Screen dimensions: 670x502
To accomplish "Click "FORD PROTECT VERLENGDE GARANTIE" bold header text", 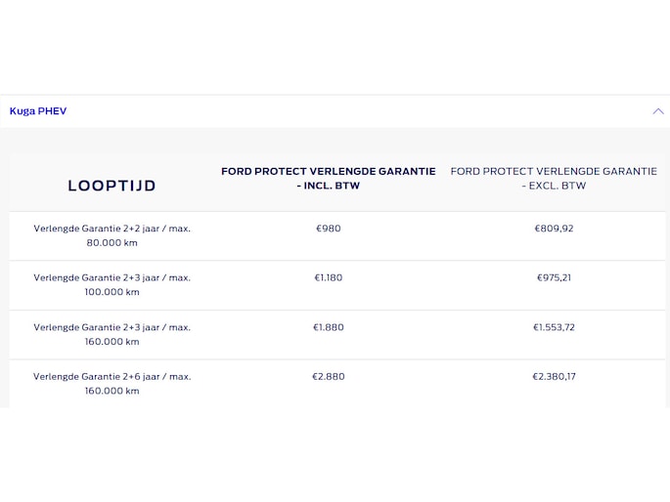I will (x=328, y=171).
